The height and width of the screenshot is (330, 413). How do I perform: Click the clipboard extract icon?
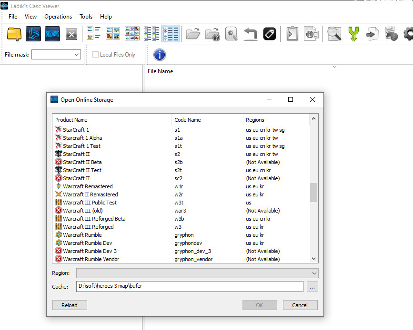(x=292, y=34)
